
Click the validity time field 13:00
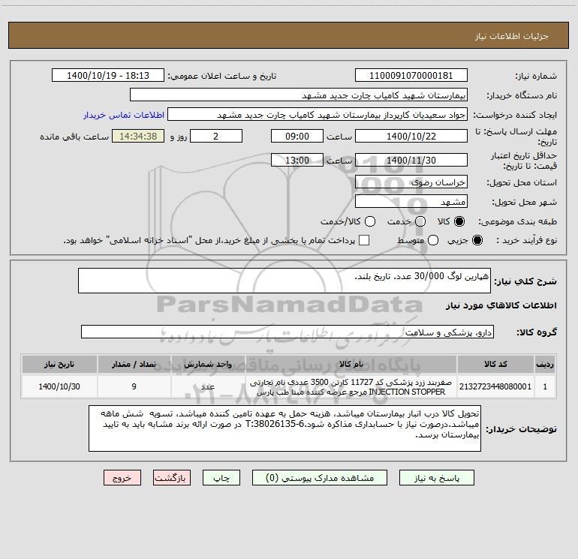pos(297,160)
